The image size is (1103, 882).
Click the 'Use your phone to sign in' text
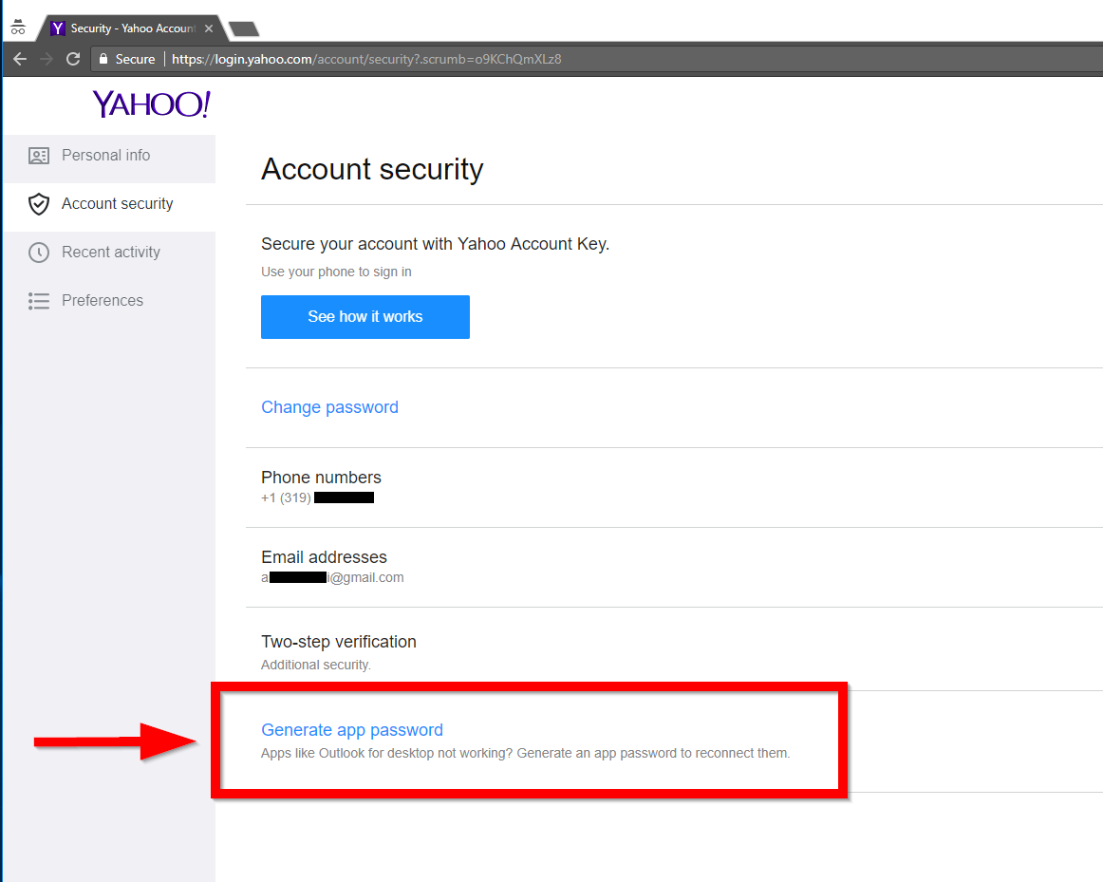tap(336, 272)
